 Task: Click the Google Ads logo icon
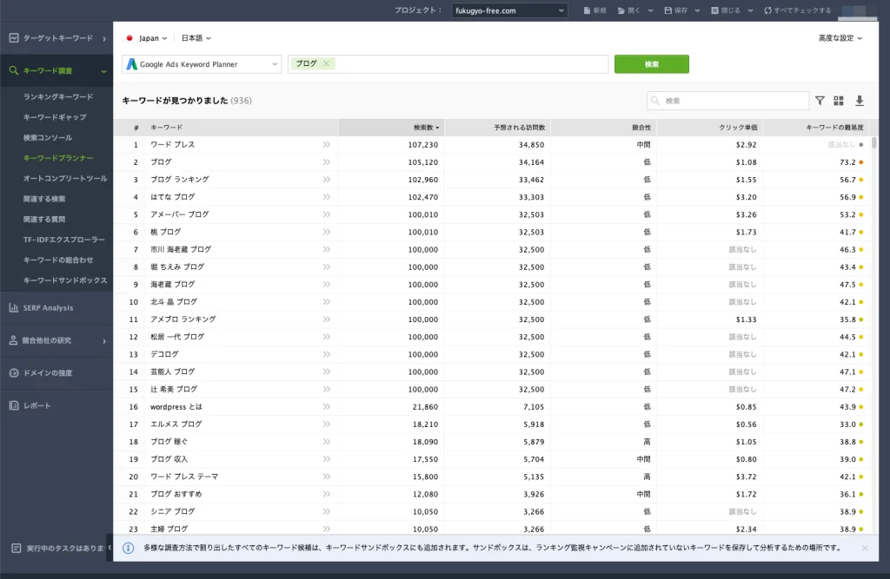coord(132,64)
